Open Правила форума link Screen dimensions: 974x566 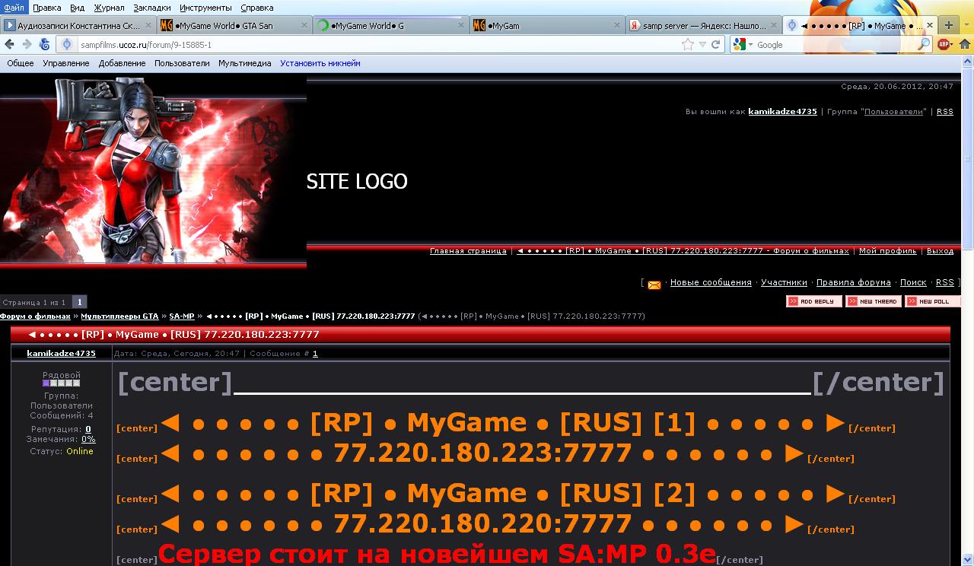[853, 282]
